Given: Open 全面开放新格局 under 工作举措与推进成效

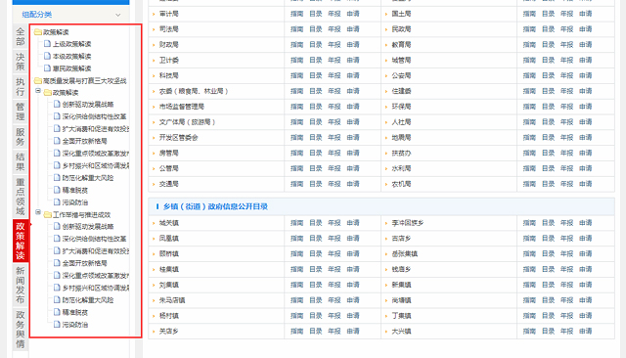Looking at the screenshot, I should tap(85, 263).
